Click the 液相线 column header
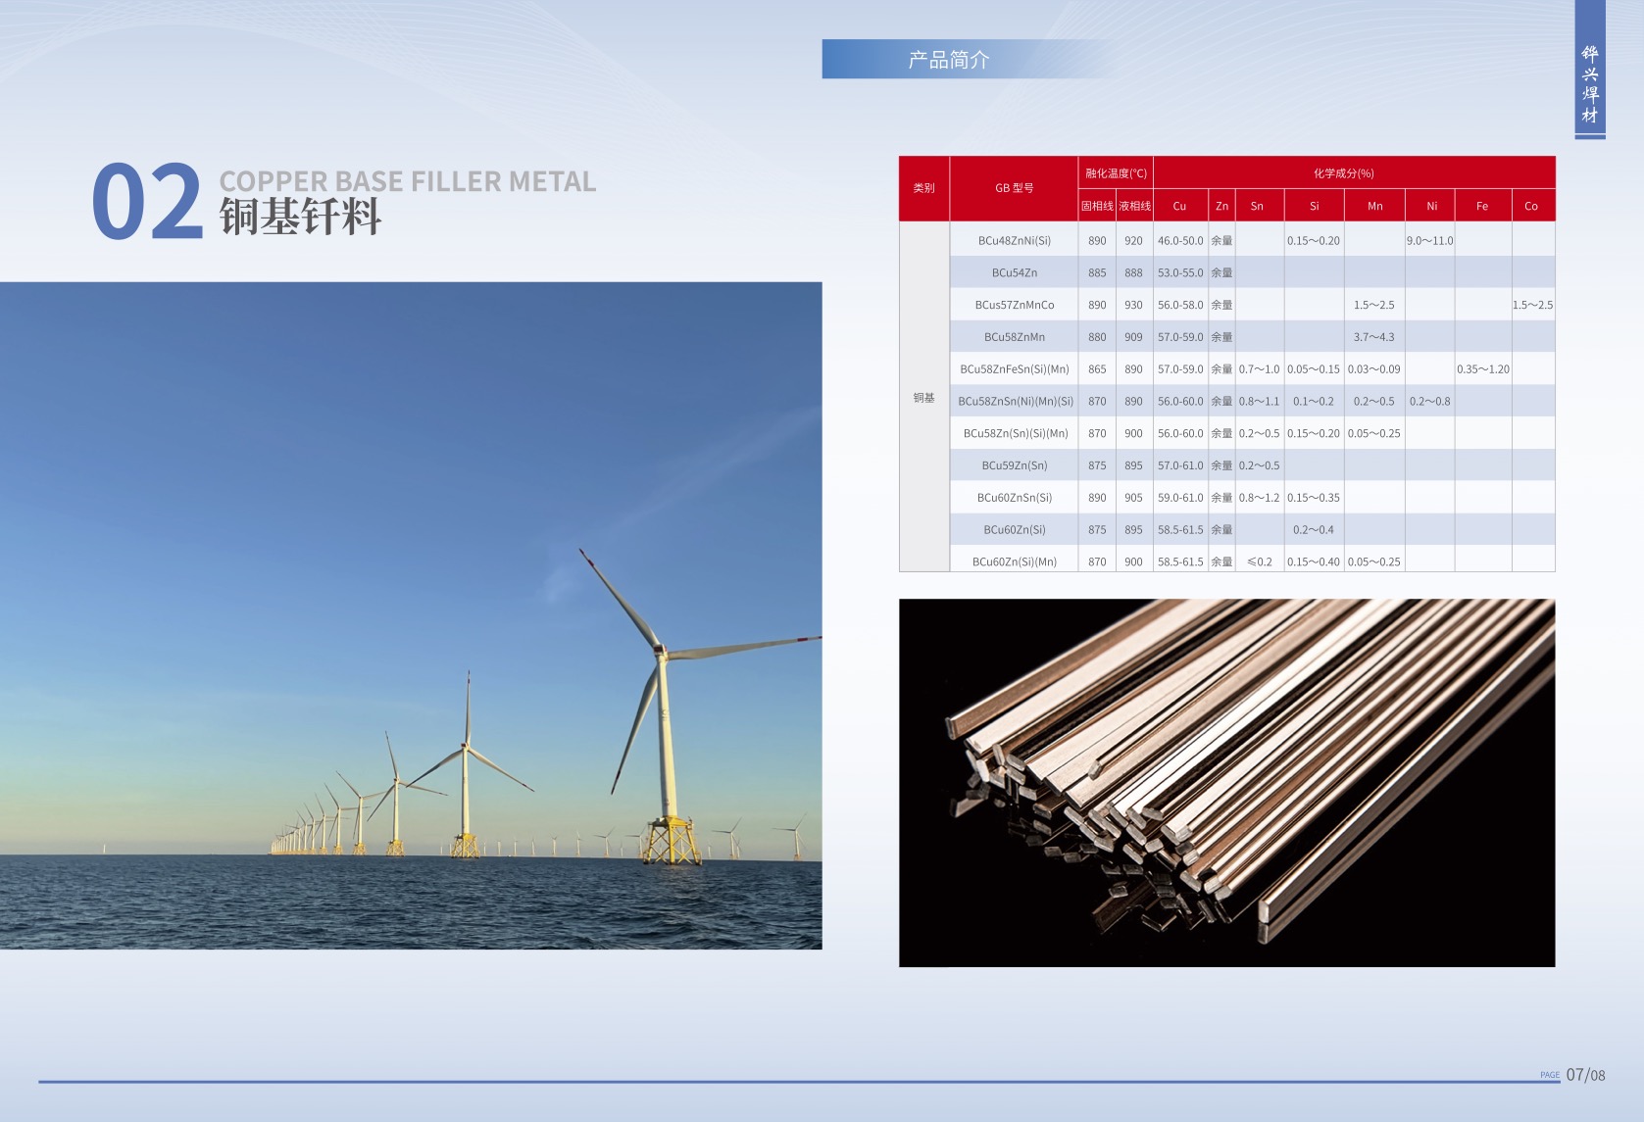This screenshot has width=1644, height=1122. click(1134, 206)
